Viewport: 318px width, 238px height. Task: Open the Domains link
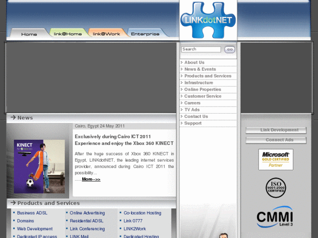tap(25, 221)
